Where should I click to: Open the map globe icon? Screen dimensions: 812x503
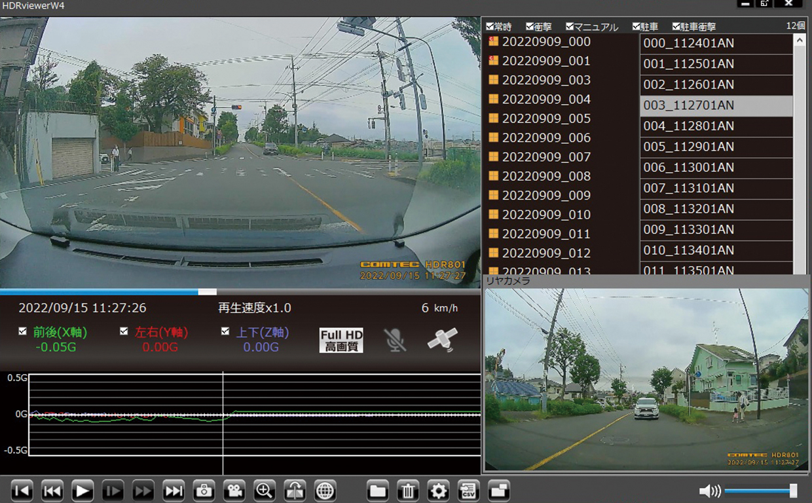point(325,491)
